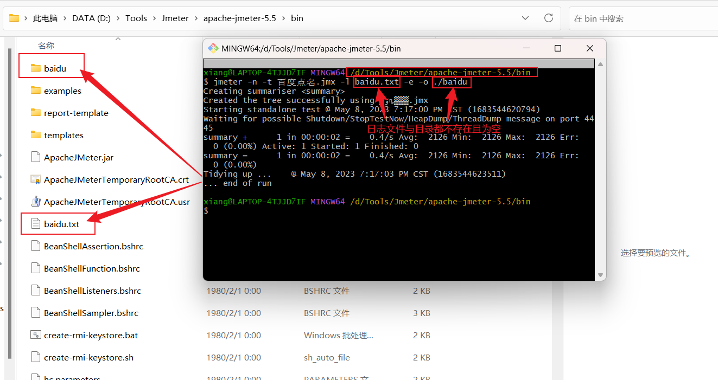Collapse the column header sort chevron
This screenshot has width=718, height=380.
(x=118, y=38)
